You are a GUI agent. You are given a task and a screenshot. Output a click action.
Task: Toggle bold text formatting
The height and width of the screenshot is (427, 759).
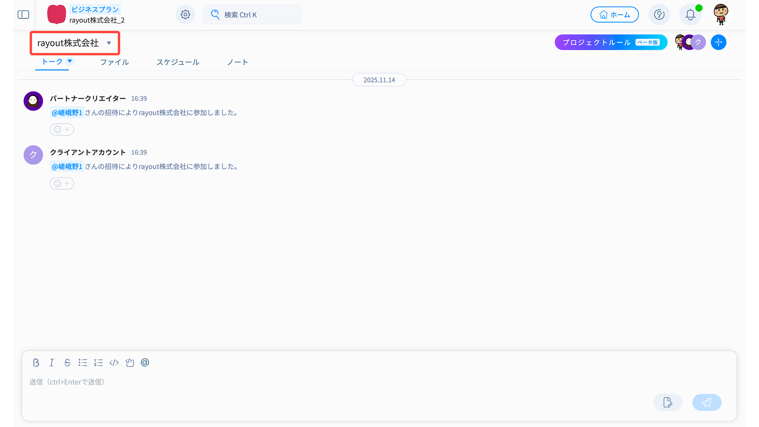click(x=36, y=363)
